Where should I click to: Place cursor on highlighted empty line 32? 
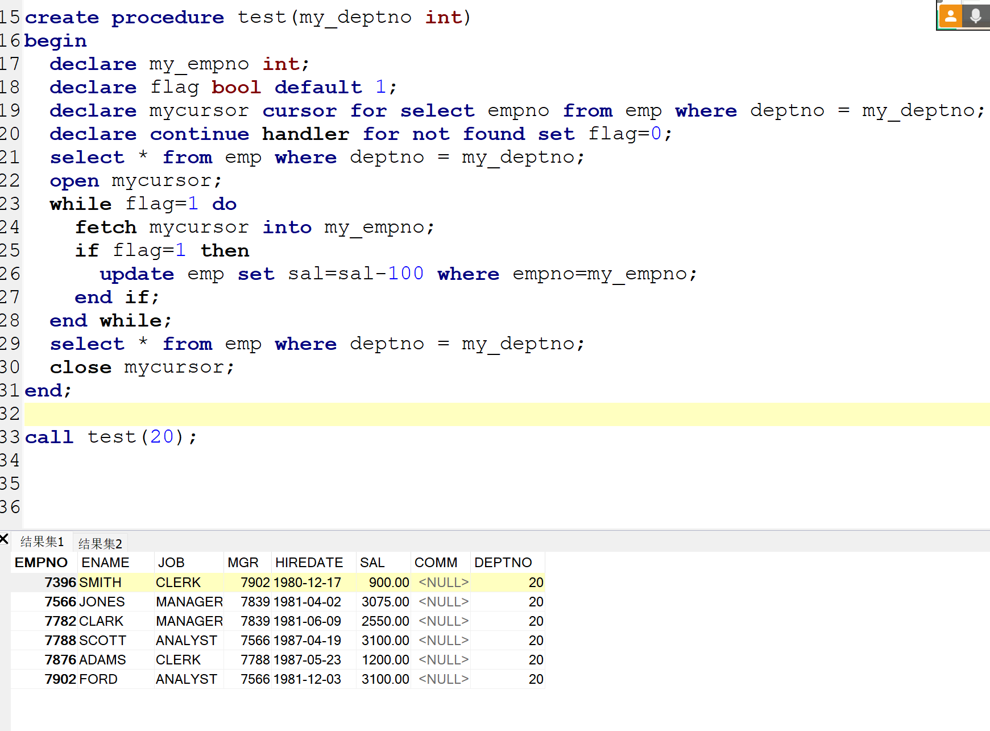pyautogui.click(x=506, y=414)
